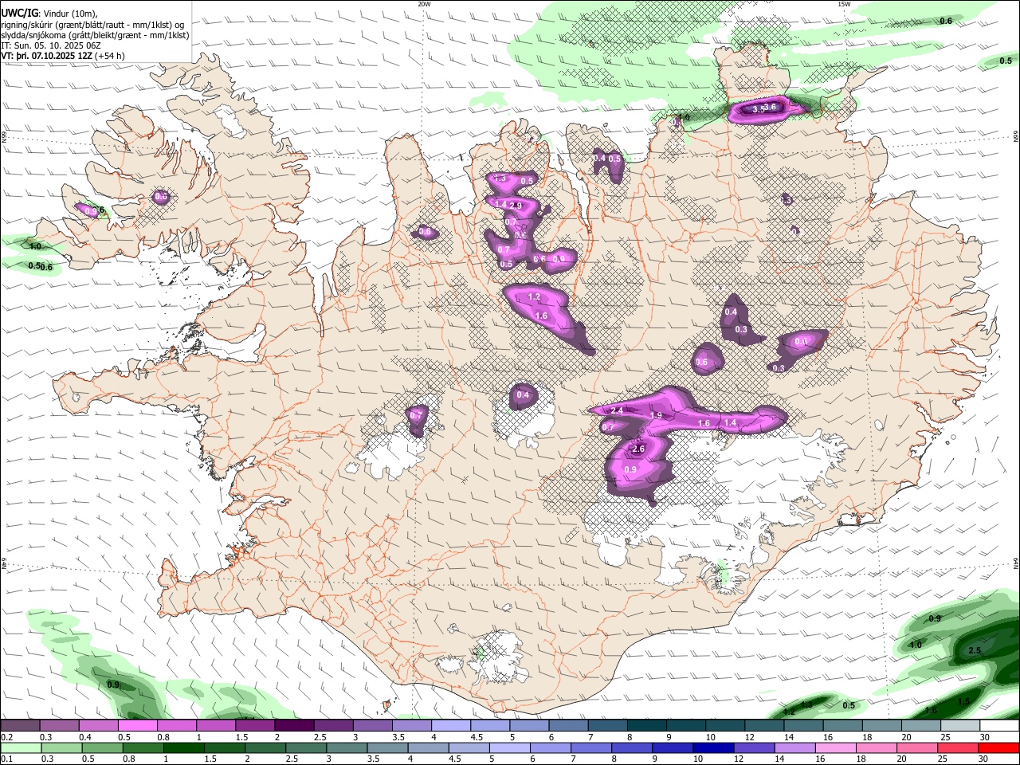Click the 'rigning/skúrir' description line in header
1020x765 pixels.
[92, 25]
